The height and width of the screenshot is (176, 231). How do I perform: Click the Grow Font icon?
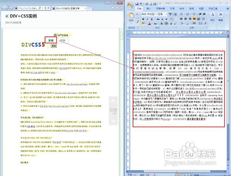coord(171,23)
